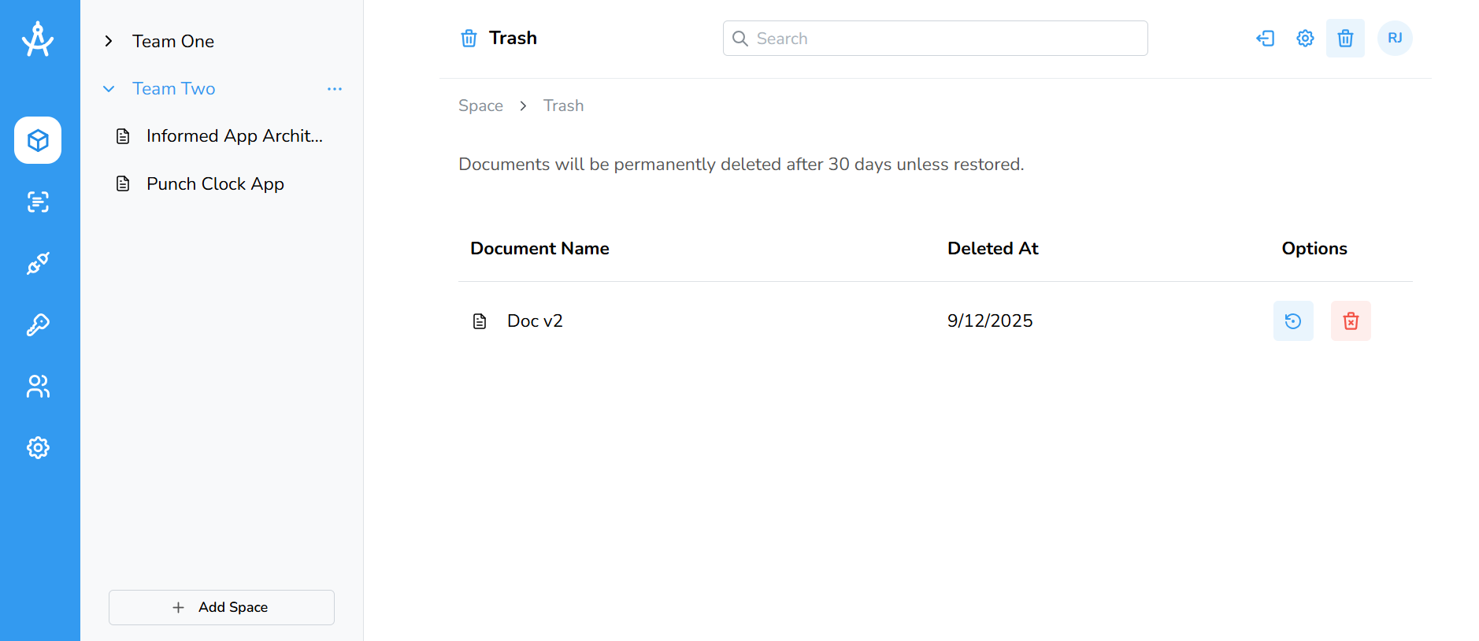Click the logout icon in header

click(1265, 38)
